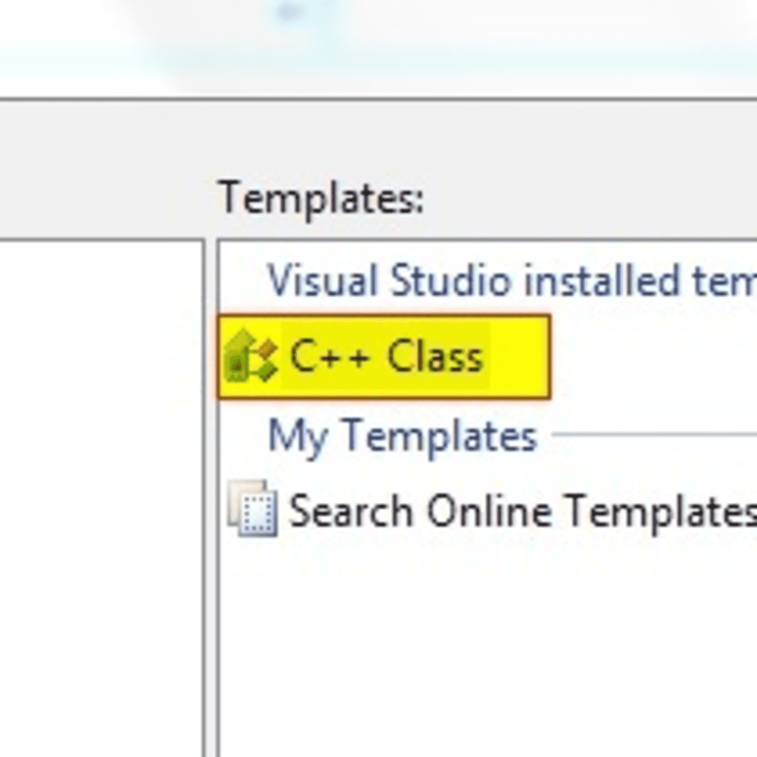Click the word "Search" next to the document icon
757x757 pixels.
350,510
